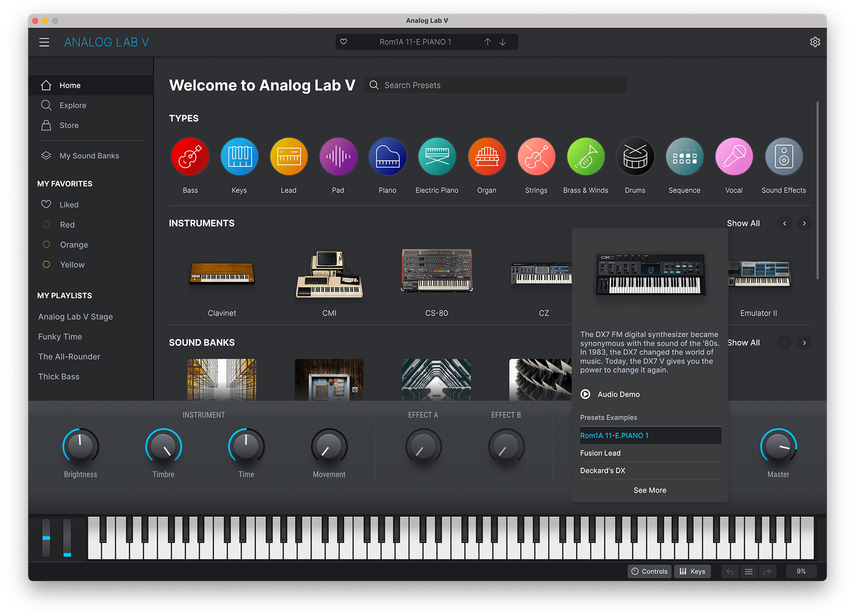Viewport: 855px width, 613px height.
Task: Open the Explore section
Action: click(73, 105)
